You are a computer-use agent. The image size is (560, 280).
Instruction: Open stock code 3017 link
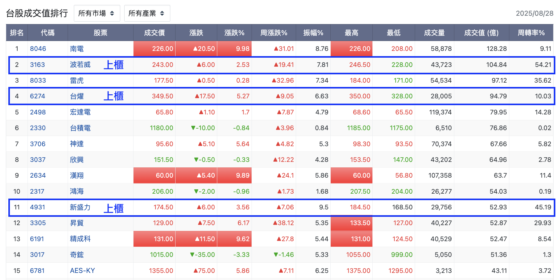(37, 255)
